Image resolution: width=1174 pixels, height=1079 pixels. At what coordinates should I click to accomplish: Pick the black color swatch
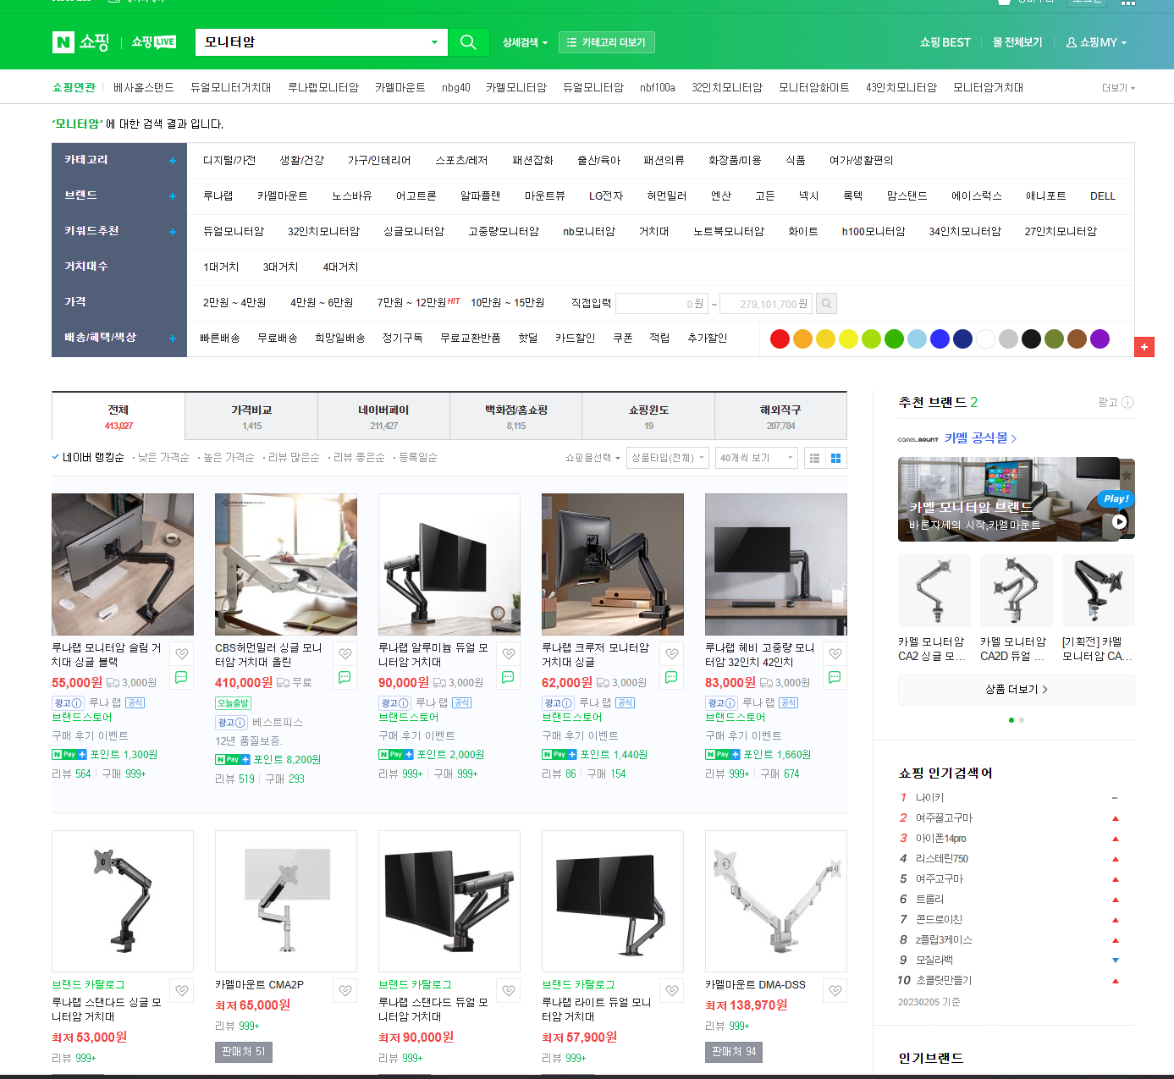(1031, 339)
